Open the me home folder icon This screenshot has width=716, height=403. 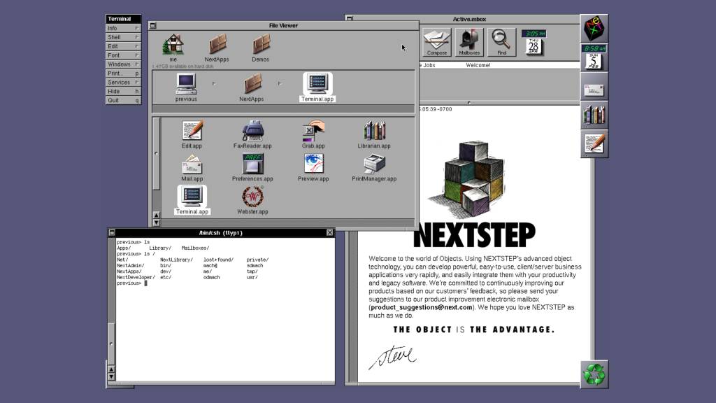(x=173, y=47)
